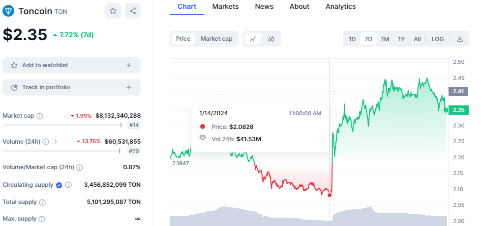
Task: Select the Price chart toggle
Action: pyautogui.click(x=183, y=39)
